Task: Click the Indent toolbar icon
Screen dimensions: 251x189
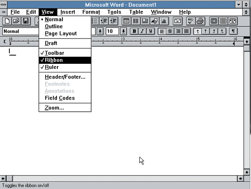Action: (x=114, y=21)
